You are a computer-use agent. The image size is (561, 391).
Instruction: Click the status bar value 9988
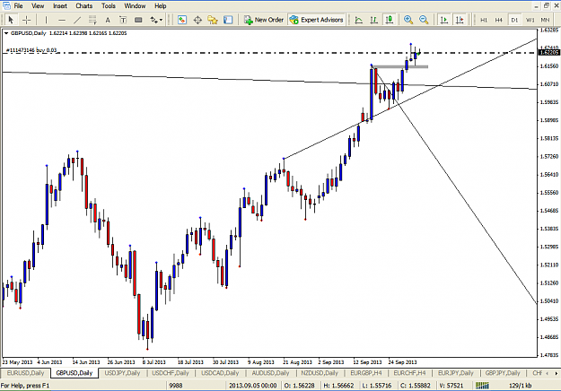pyautogui.click(x=176, y=386)
